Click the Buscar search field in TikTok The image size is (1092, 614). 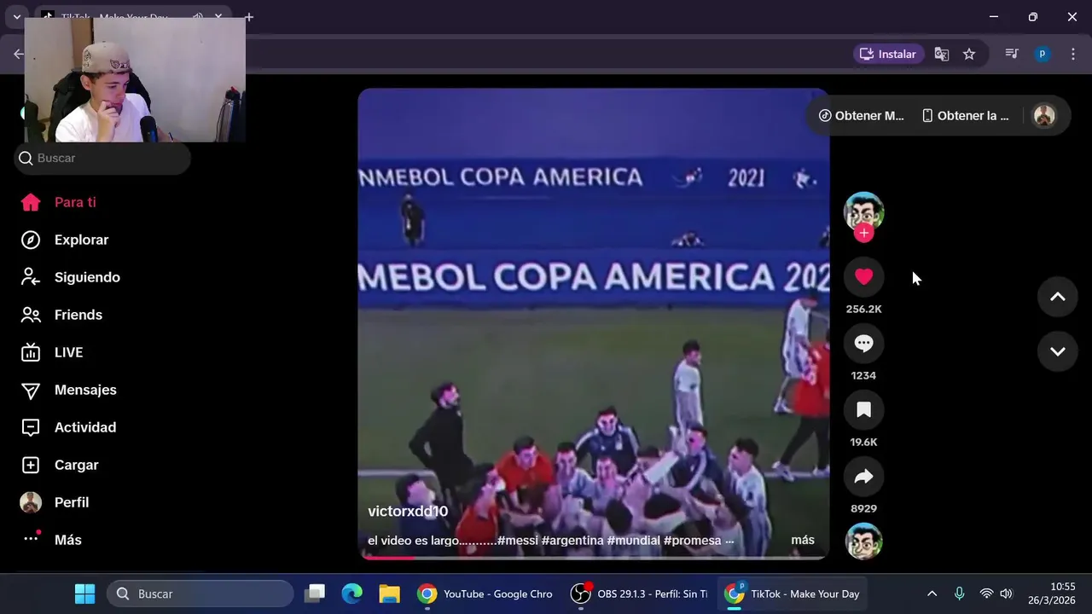[102, 158]
